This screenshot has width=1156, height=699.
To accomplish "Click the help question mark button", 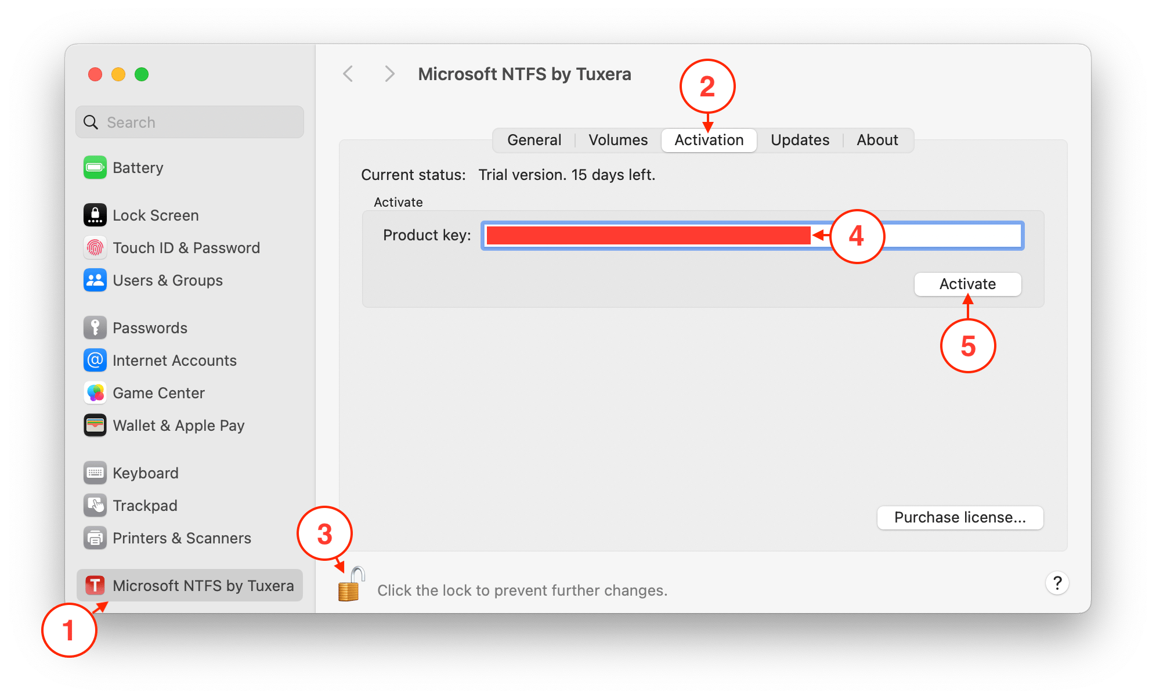I will 1057,583.
